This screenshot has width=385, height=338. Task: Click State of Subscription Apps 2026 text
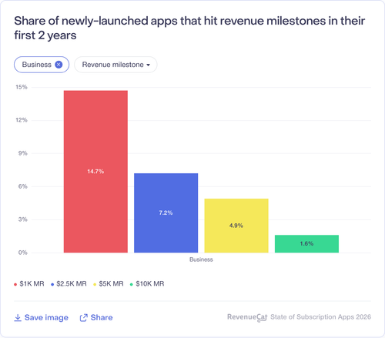320,317
